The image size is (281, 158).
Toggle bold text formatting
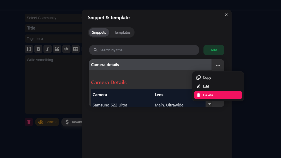[x=38, y=49]
